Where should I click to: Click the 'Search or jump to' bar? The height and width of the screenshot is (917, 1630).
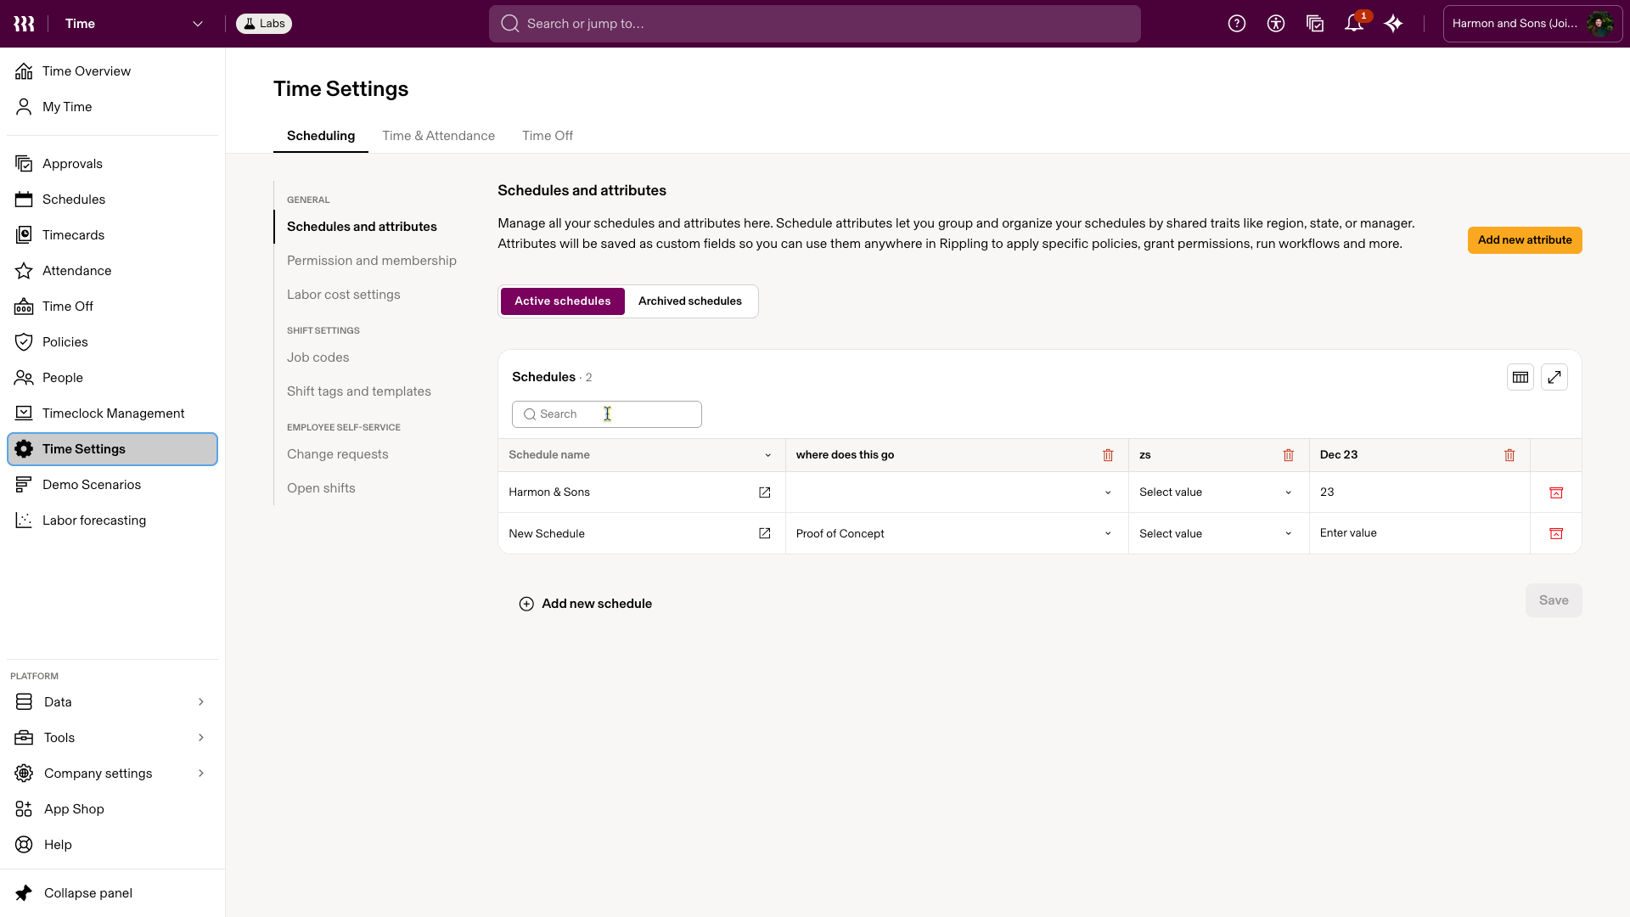(815, 24)
